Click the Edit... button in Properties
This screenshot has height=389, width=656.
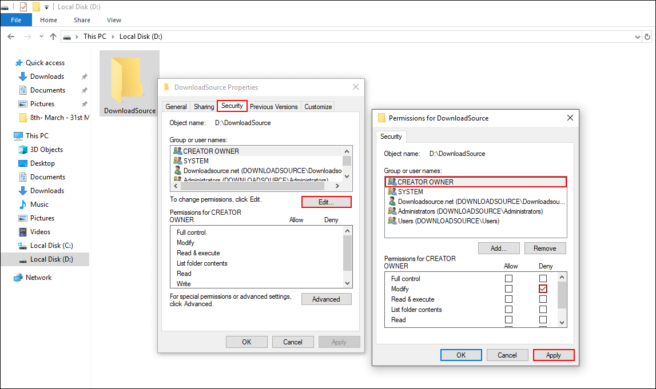pos(327,202)
